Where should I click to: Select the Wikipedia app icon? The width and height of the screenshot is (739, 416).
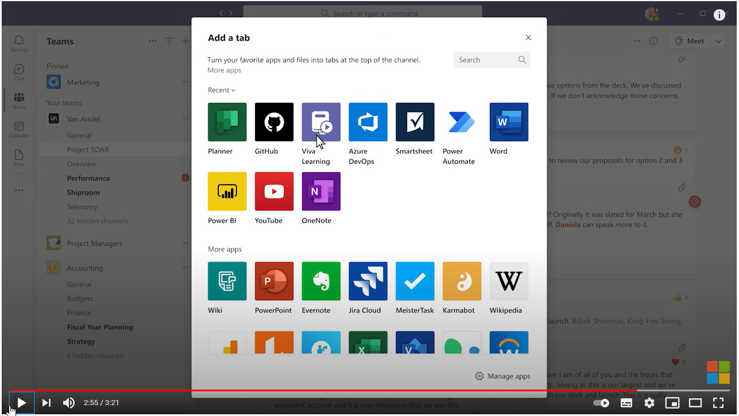click(509, 281)
